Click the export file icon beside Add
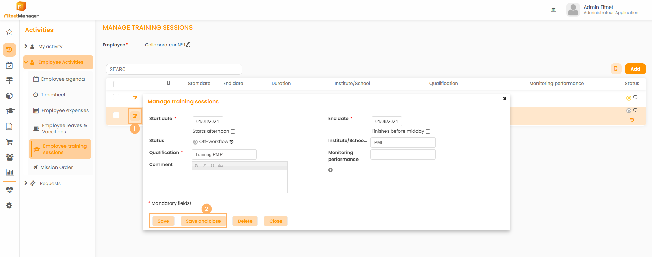Image resolution: width=652 pixels, height=257 pixels. [x=616, y=69]
